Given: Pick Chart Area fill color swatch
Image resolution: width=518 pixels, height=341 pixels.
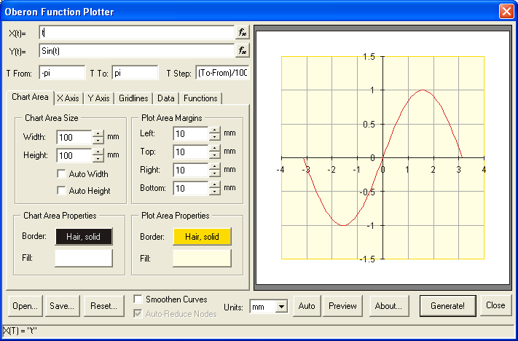Looking at the screenshot, I should tap(84, 258).
